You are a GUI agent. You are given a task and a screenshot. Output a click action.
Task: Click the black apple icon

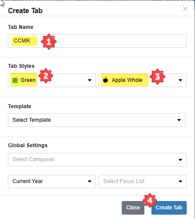click(x=106, y=80)
